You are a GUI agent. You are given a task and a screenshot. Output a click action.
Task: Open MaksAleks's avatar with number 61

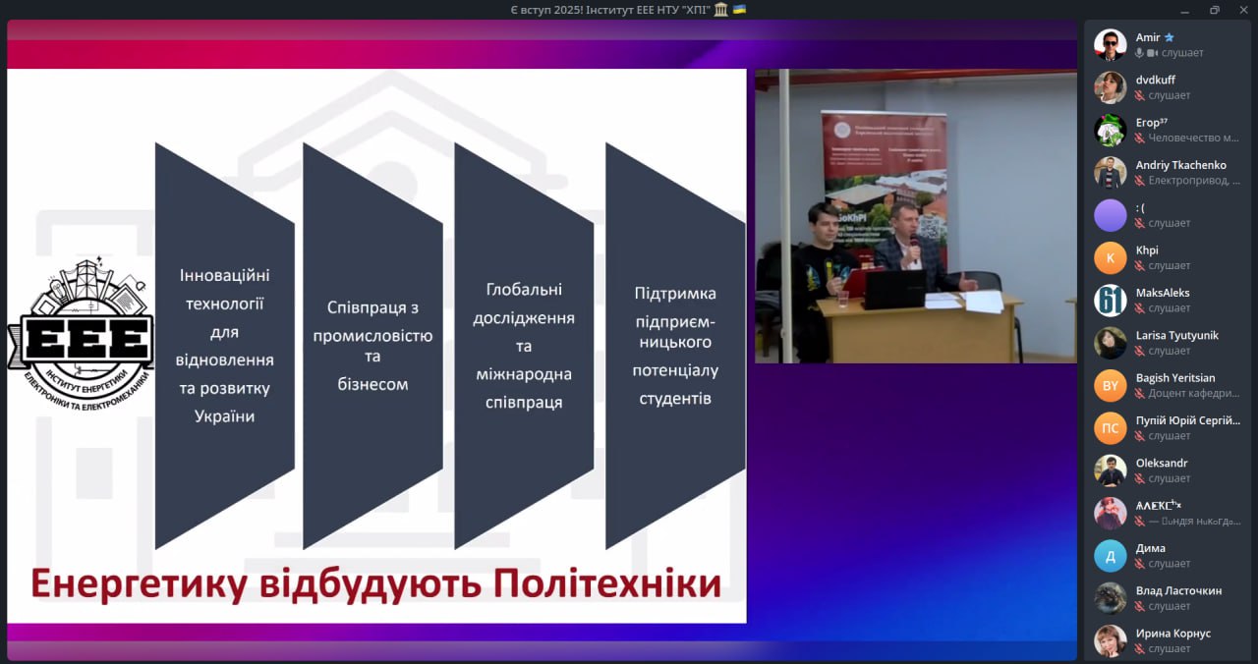point(1110,300)
